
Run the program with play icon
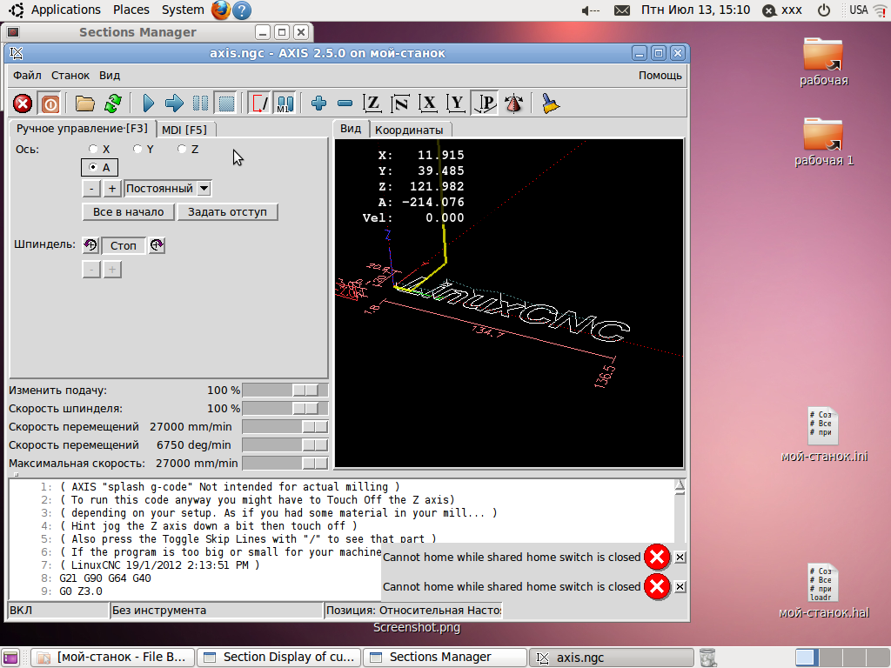pos(148,104)
